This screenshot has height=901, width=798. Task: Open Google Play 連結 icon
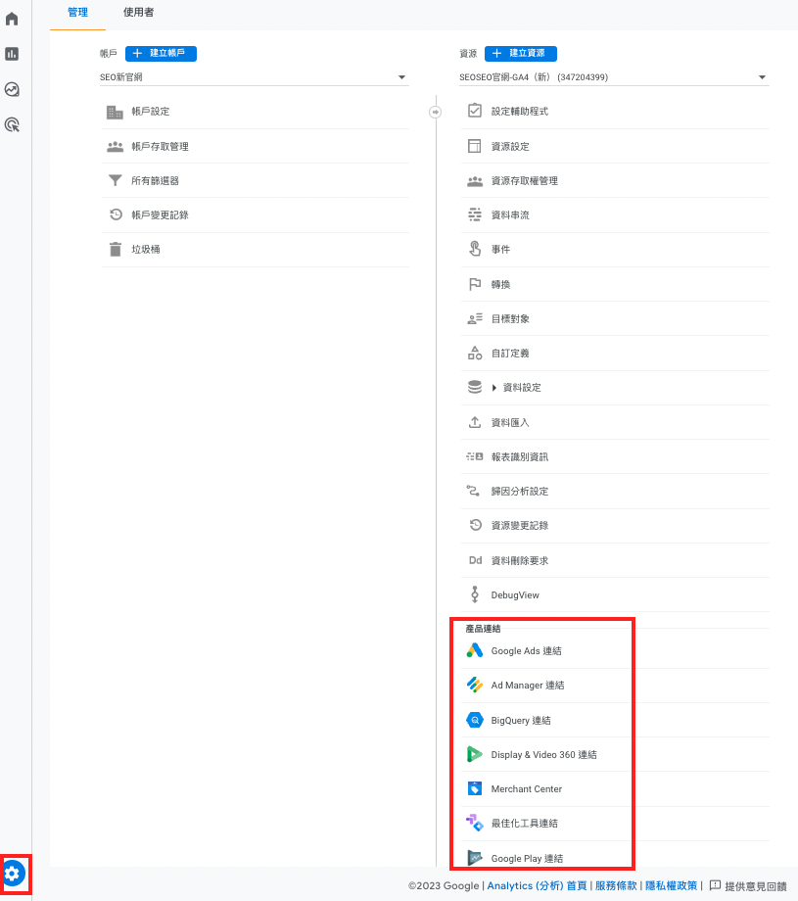[475, 858]
